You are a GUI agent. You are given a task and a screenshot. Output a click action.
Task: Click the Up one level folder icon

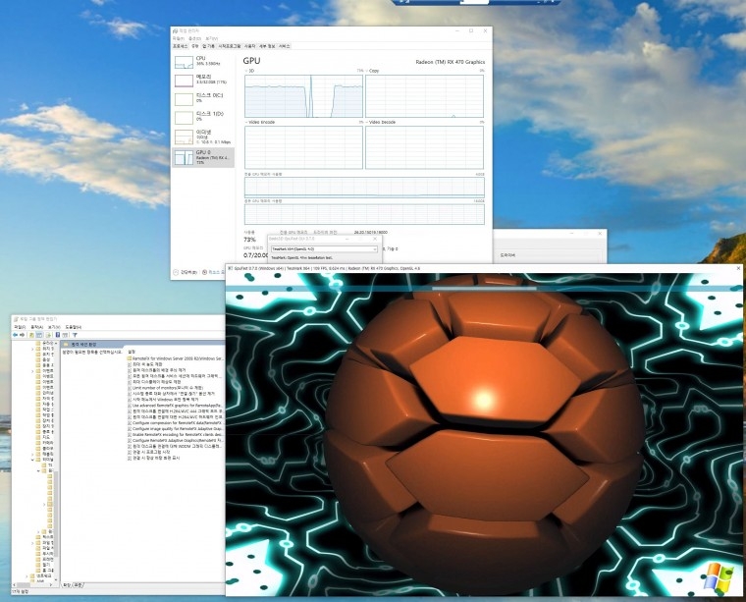point(31,335)
